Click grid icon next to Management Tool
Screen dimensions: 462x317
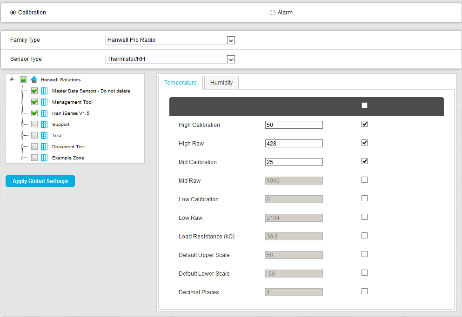45,102
